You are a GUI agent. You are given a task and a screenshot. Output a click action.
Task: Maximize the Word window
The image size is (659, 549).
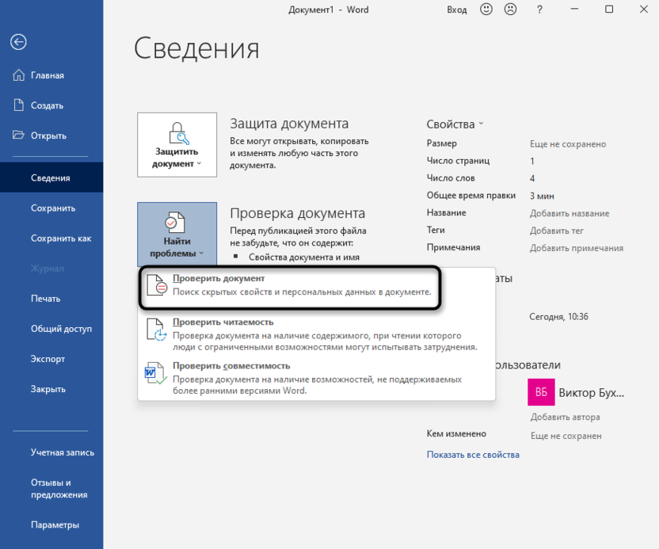609,10
